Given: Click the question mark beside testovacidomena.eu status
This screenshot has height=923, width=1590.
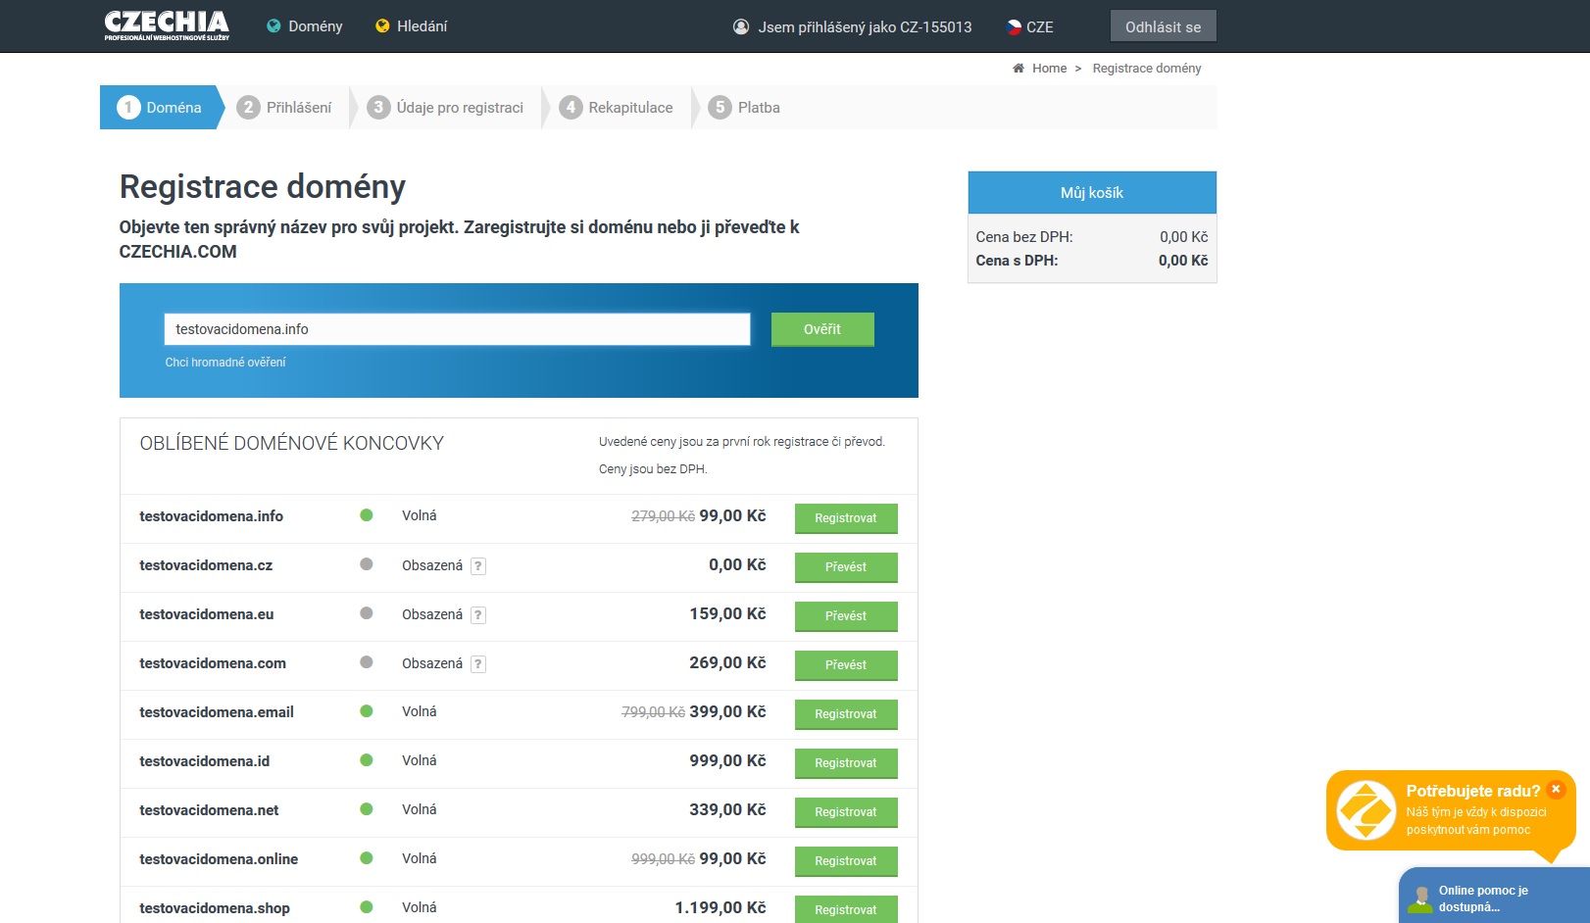Looking at the screenshot, I should tap(478, 615).
